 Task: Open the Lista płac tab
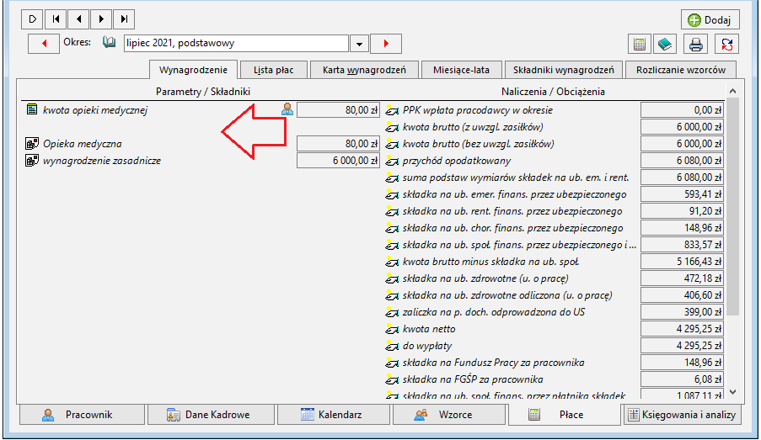pyautogui.click(x=274, y=70)
